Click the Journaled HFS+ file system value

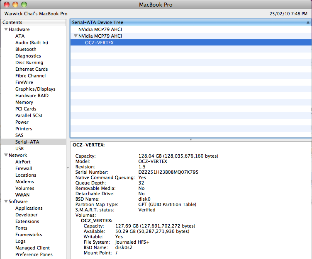point(132,242)
